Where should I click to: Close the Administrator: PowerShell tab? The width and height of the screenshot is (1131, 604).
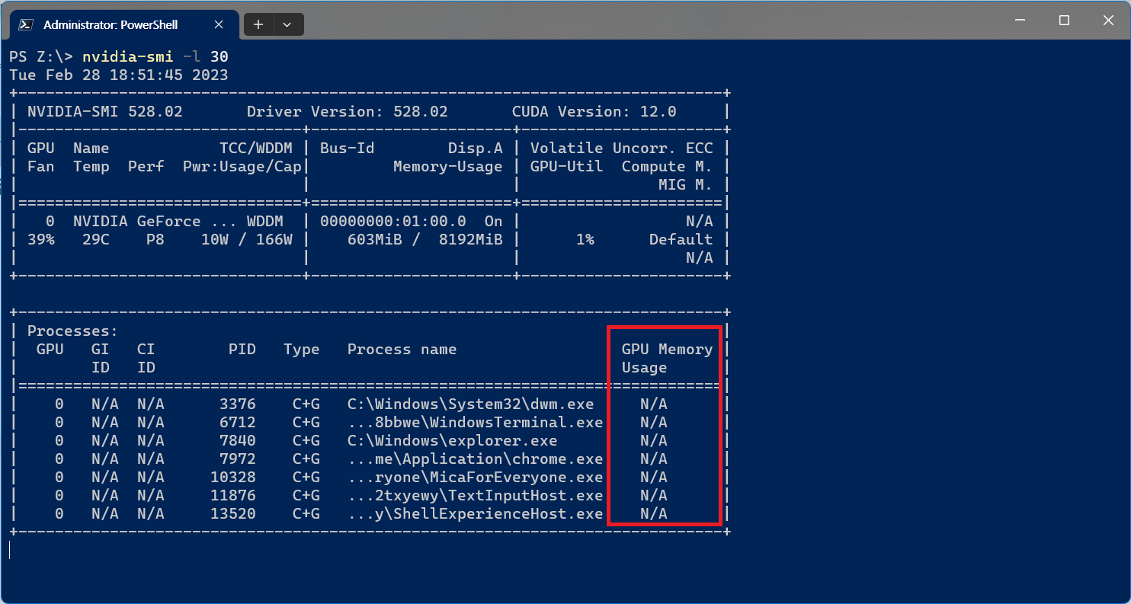[x=219, y=24]
